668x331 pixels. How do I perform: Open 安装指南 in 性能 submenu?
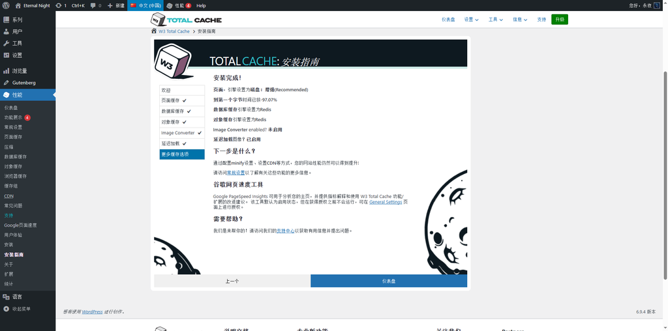tap(27, 254)
